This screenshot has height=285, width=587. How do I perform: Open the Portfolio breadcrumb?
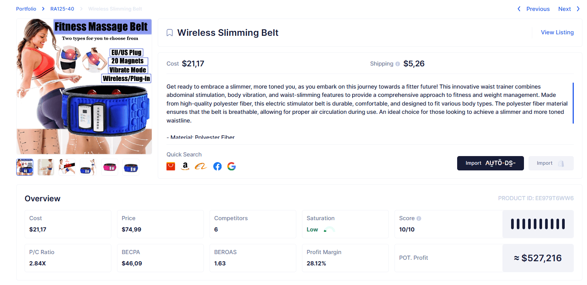point(26,9)
